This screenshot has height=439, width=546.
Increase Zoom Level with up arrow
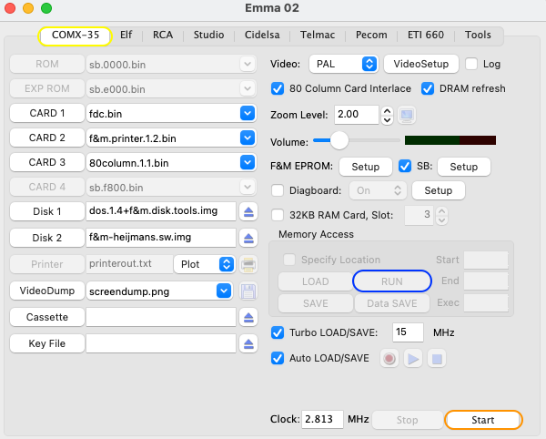point(388,111)
